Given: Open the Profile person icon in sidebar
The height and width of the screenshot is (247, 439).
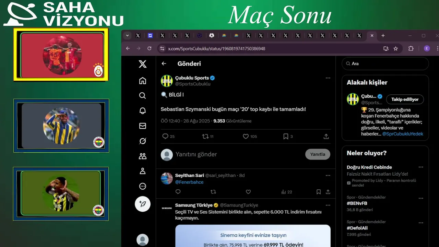Looking at the screenshot, I should pyautogui.click(x=143, y=171).
